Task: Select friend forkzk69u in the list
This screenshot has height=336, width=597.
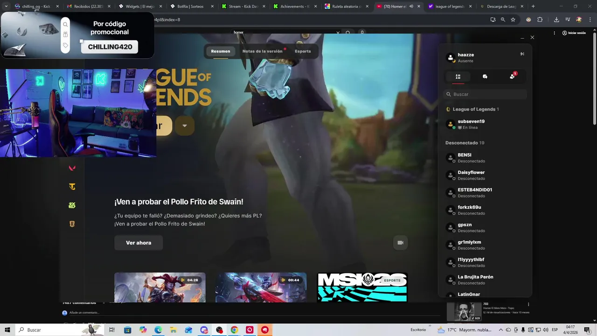Action: click(x=485, y=210)
